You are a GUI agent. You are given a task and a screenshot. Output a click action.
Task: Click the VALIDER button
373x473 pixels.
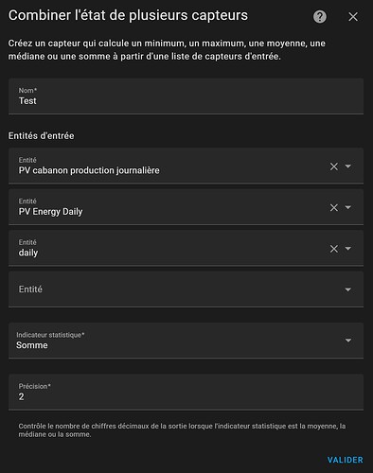(346, 460)
